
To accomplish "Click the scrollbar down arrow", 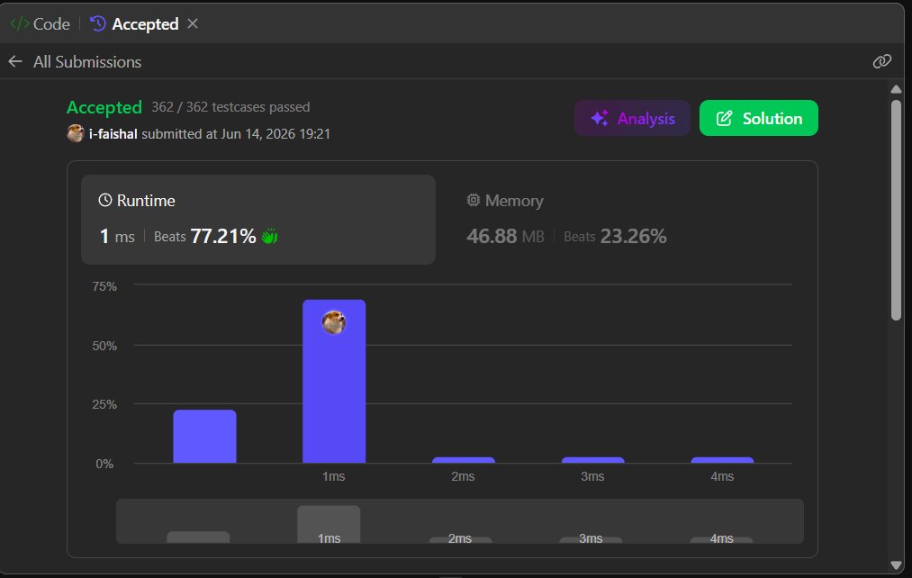I will [897, 565].
